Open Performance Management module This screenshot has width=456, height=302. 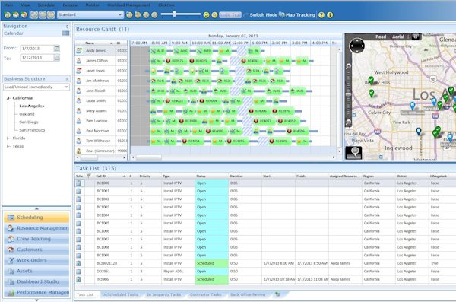[x=36, y=292]
